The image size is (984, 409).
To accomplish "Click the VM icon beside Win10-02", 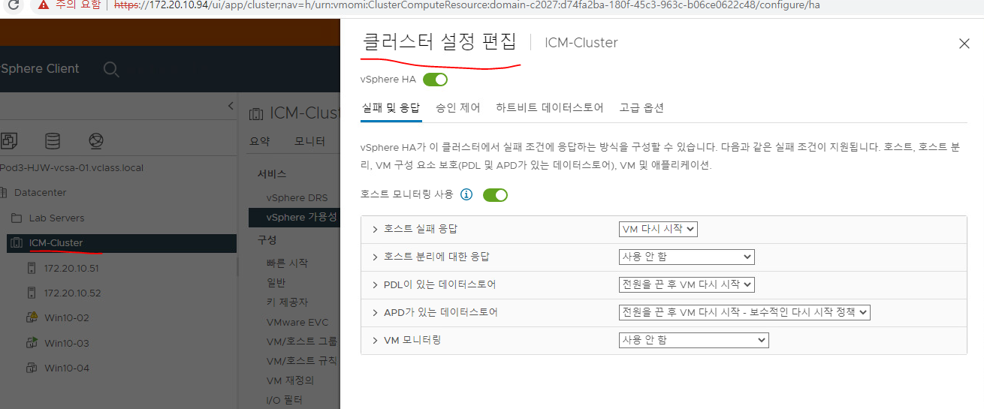I will [x=32, y=317].
